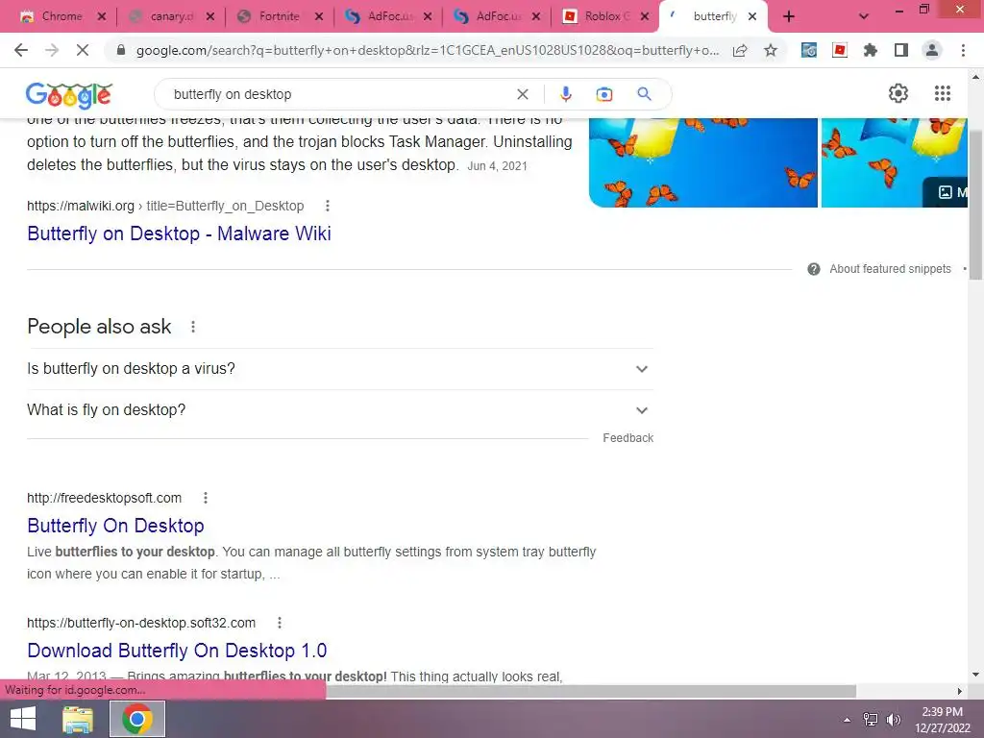Close the Roblox tab
This screenshot has width=984, height=738.
pyautogui.click(x=645, y=17)
